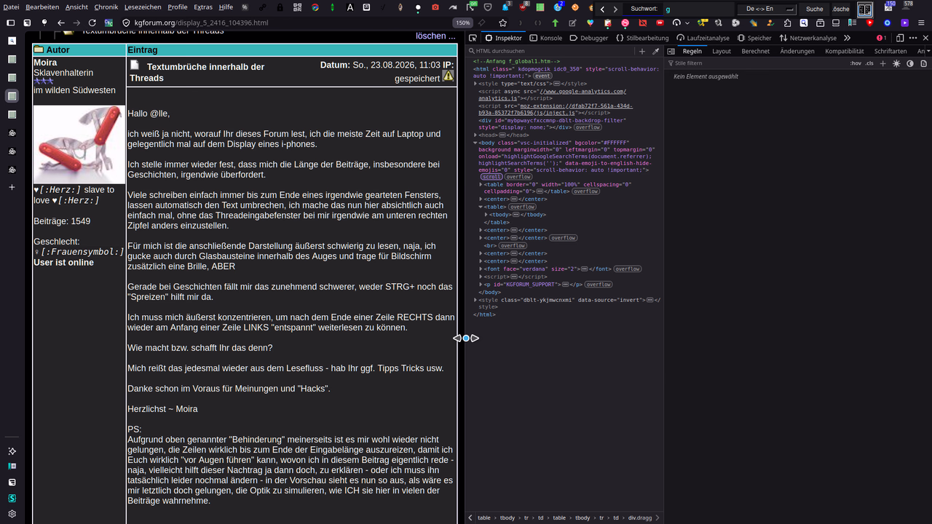The width and height of the screenshot is (932, 524).
Task: Toggle the three-pane inspector mode icon
Action: click(x=670, y=52)
